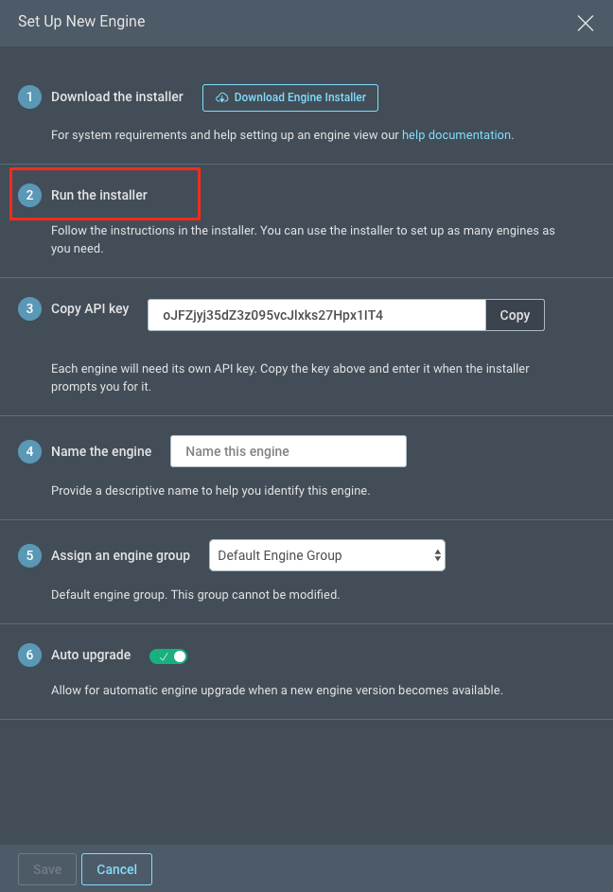This screenshot has width=613, height=892.
Task: Click the disabled Save button
Action: [x=47, y=869]
